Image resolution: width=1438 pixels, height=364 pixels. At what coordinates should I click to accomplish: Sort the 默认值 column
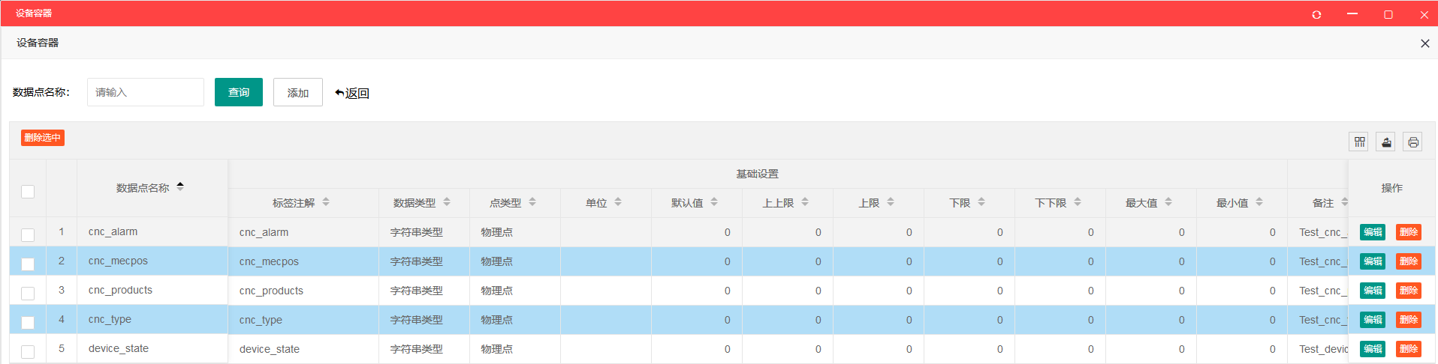click(714, 202)
